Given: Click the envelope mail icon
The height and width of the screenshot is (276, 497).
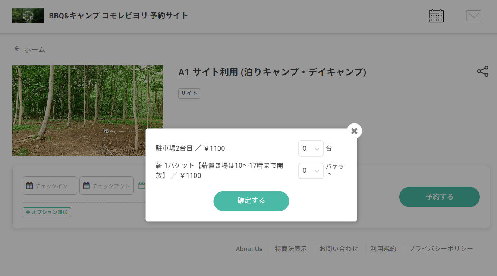Looking at the screenshot, I should coord(474,16).
